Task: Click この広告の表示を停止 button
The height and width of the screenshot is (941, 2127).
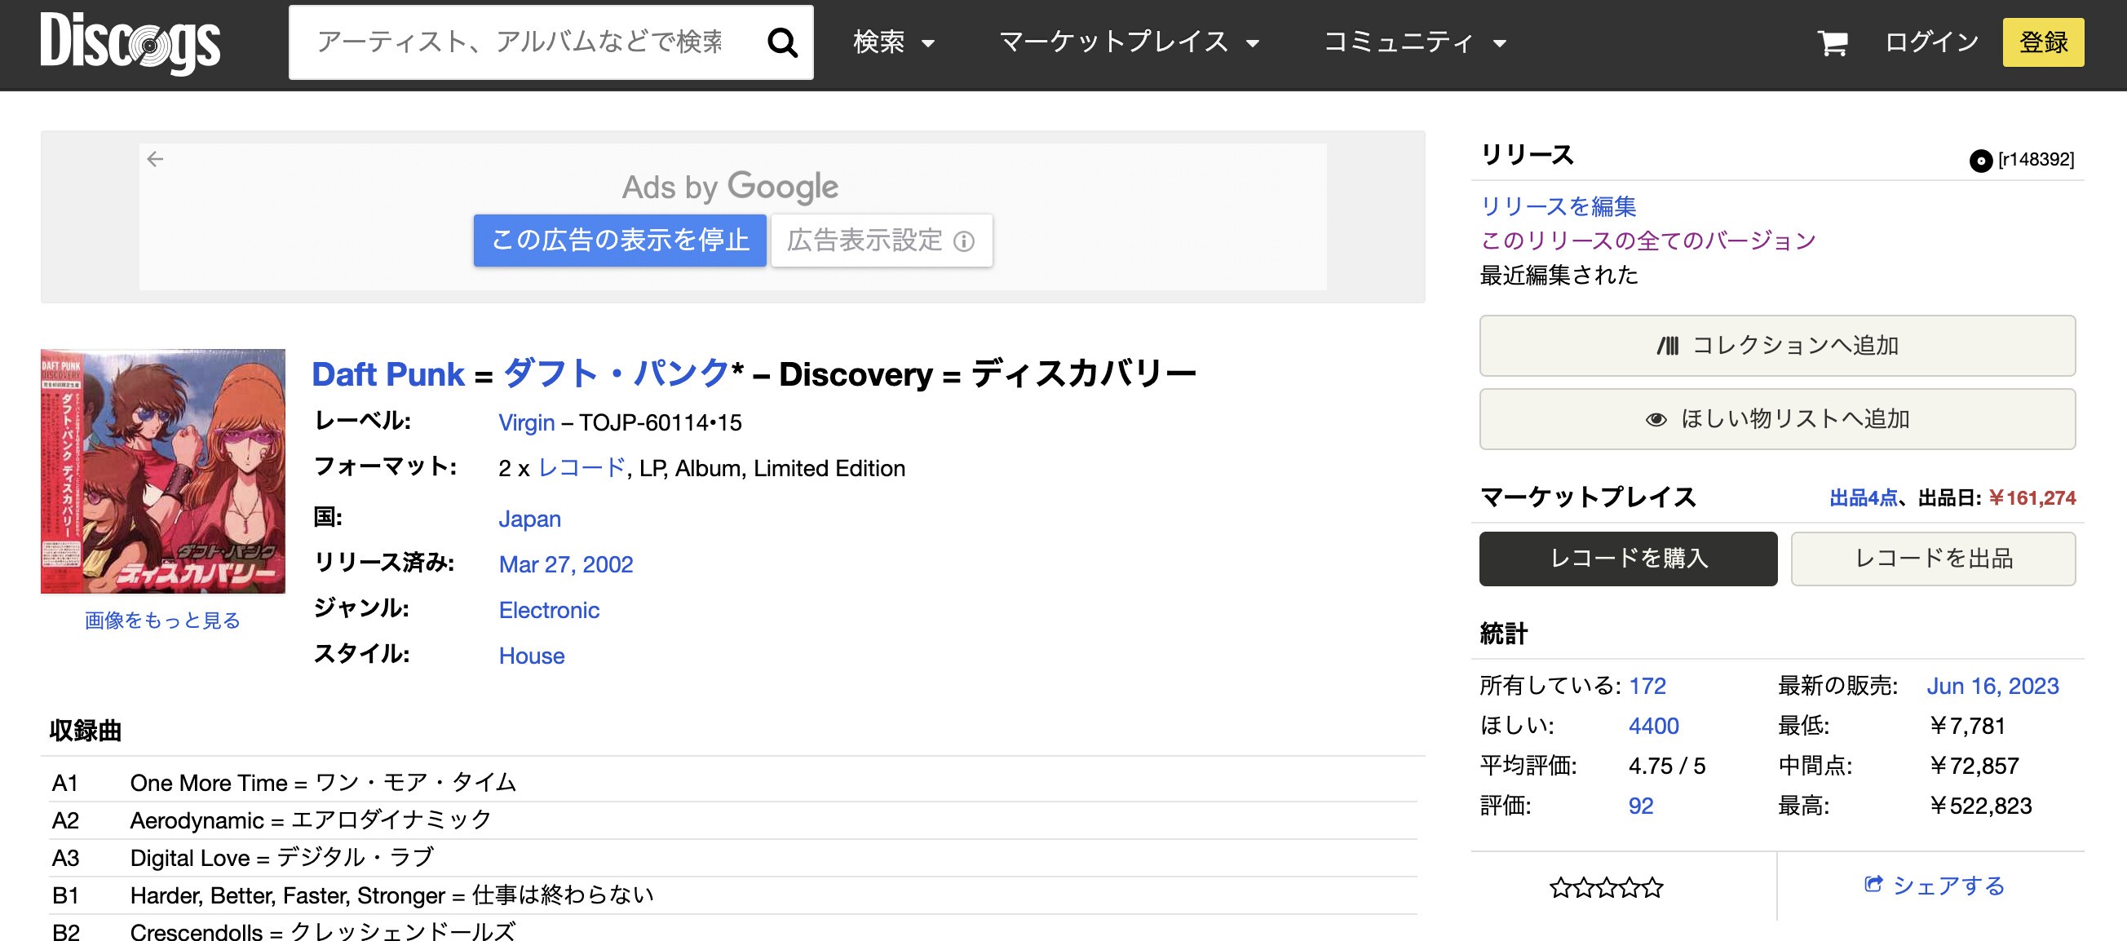Action: point(619,241)
